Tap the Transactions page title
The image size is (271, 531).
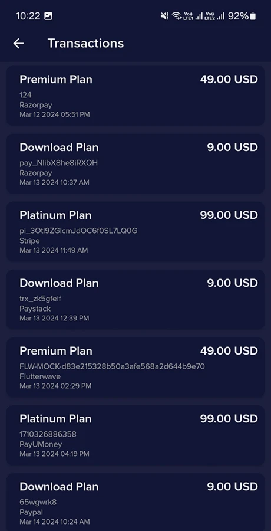[x=85, y=43]
